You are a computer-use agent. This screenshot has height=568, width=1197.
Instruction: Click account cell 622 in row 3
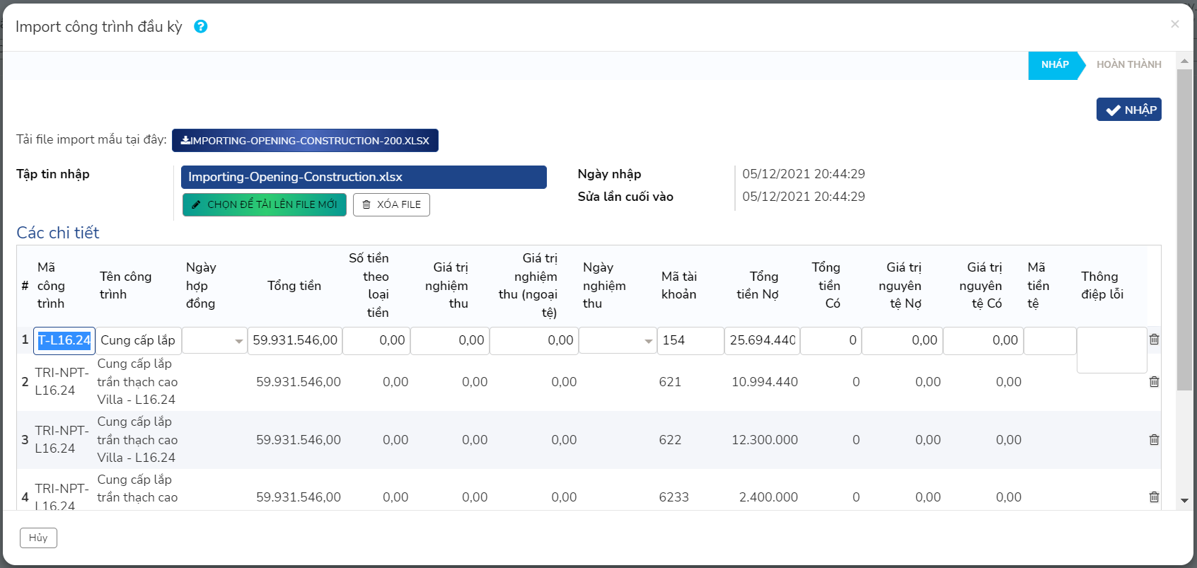(670, 440)
